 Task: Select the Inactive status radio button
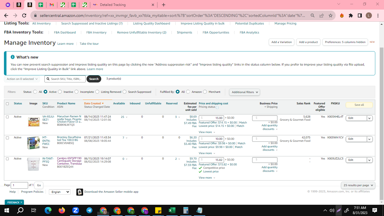pos(60,92)
